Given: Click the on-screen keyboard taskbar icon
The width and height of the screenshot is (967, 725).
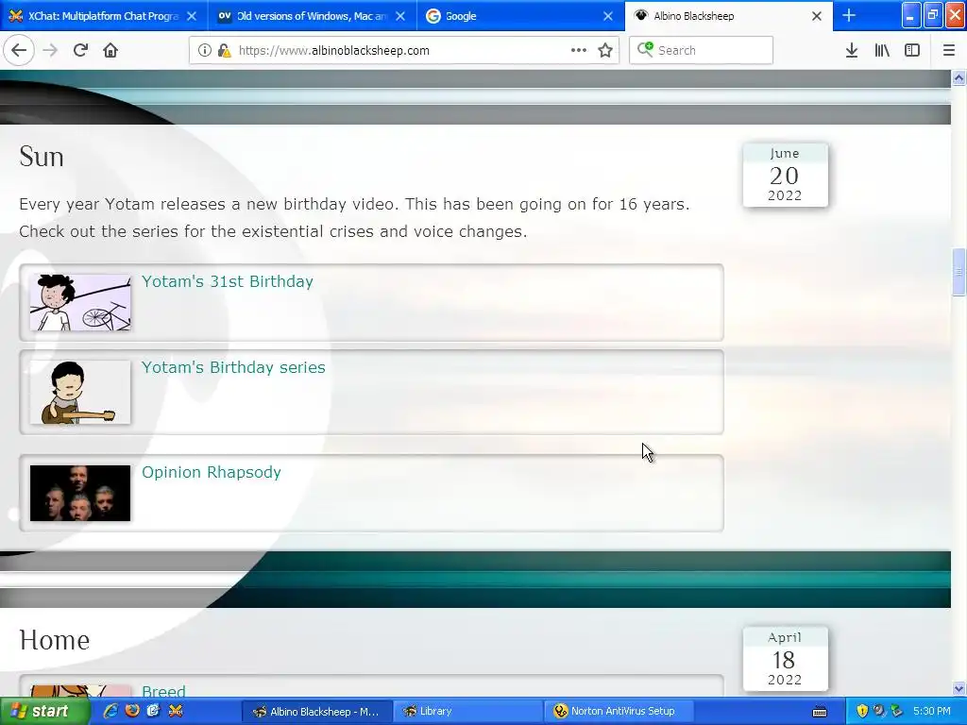Looking at the screenshot, I should (820, 712).
